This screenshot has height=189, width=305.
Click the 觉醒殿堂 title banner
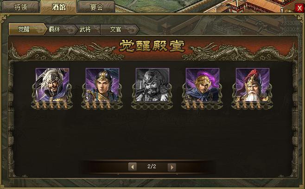pyautogui.click(x=152, y=46)
